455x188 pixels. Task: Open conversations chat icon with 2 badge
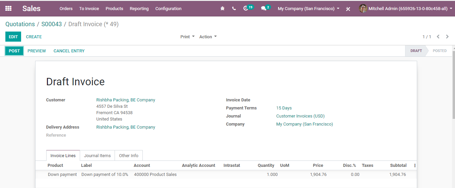(266, 8)
